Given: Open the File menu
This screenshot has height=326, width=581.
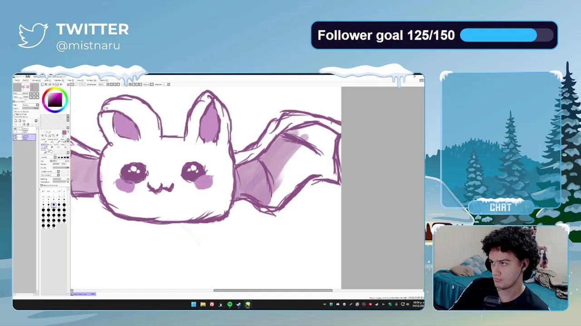Looking at the screenshot, I should pyautogui.click(x=17, y=81).
